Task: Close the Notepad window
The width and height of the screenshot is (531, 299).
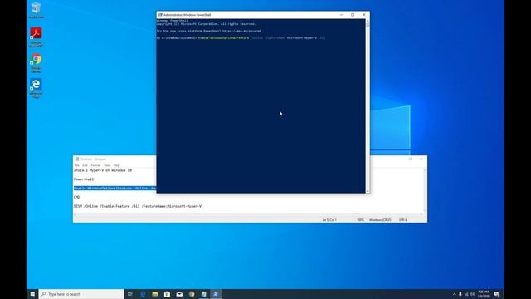Action: [x=421, y=159]
